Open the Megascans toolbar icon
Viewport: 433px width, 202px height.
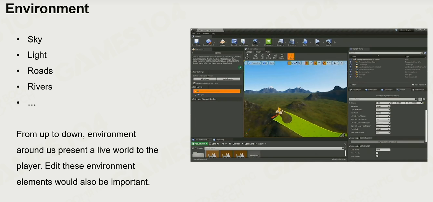(268, 42)
